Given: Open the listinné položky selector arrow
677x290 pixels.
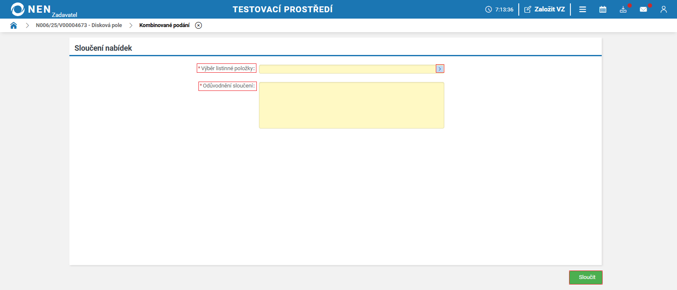Looking at the screenshot, I should point(440,69).
